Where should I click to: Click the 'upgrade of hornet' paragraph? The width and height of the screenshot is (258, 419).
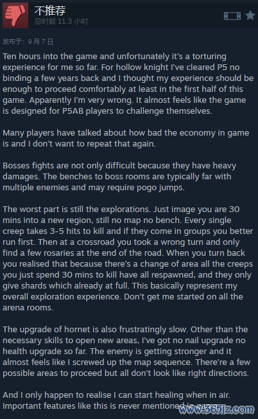click(126, 351)
